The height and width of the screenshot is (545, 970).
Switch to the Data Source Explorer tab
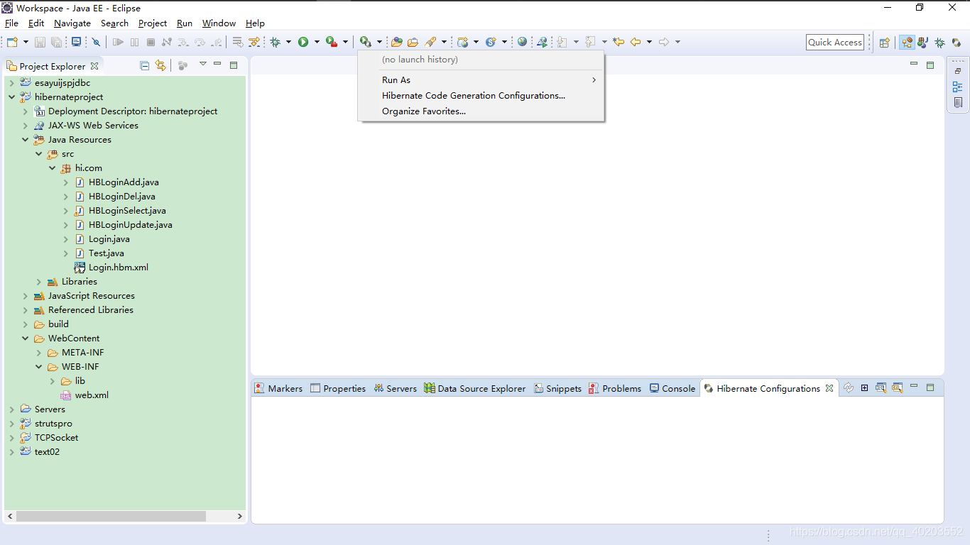click(475, 388)
